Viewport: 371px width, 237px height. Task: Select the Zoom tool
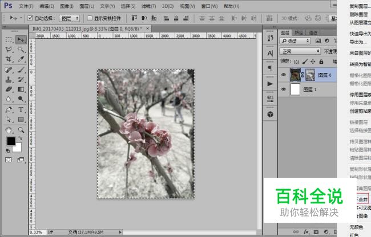pyautogui.click(x=21, y=130)
